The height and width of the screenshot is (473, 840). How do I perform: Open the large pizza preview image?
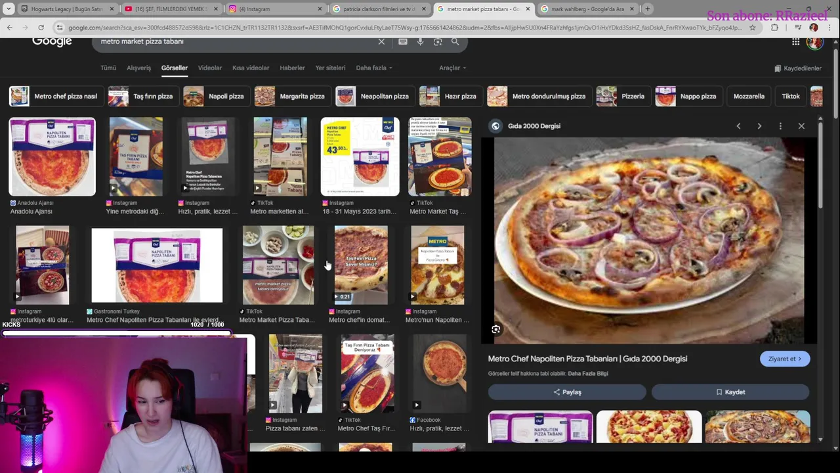click(648, 240)
